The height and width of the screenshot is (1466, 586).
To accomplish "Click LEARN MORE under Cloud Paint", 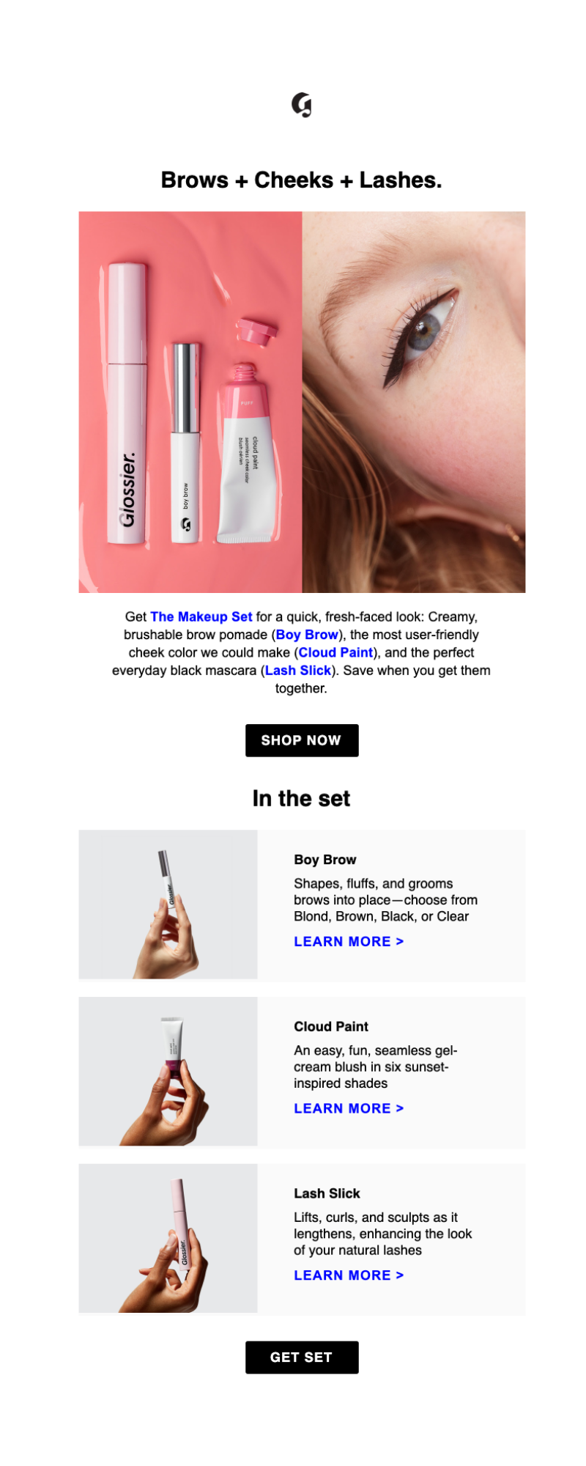I will pyautogui.click(x=349, y=1109).
